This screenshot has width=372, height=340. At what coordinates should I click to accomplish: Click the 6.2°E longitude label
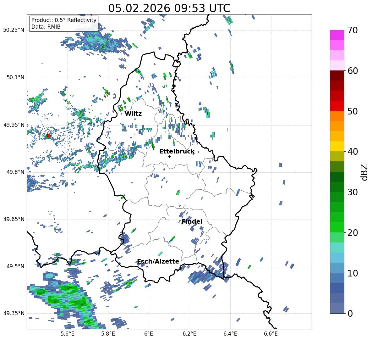[x=189, y=334]
